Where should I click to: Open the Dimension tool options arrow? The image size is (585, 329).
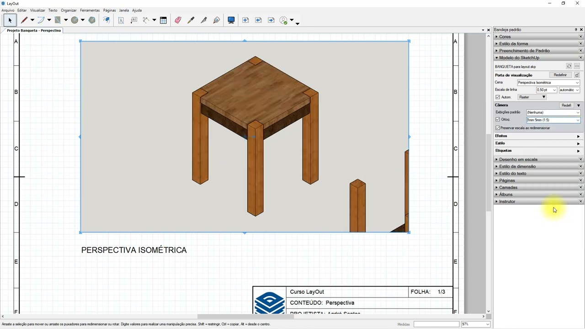coord(154,20)
